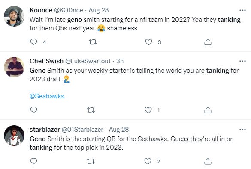Open the @KO0nce handle link

coord(69,10)
